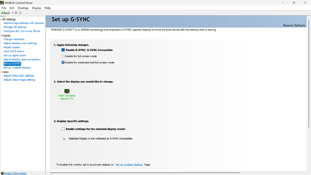
Task: Click the 'Selected Display is not validated' message
Action: pos(101,138)
